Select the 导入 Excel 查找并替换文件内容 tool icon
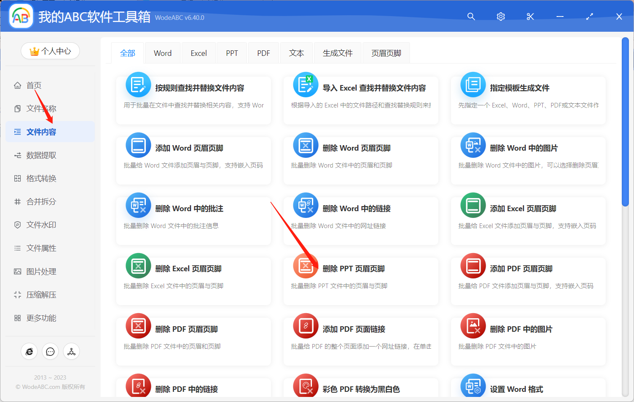The image size is (634, 402). (306, 85)
